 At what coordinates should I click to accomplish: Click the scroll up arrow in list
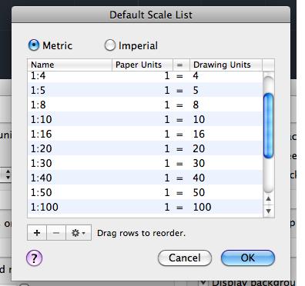[269, 198]
